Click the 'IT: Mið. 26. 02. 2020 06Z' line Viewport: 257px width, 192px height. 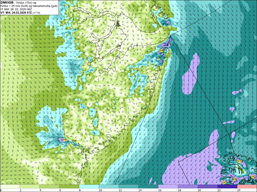point(16,9)
